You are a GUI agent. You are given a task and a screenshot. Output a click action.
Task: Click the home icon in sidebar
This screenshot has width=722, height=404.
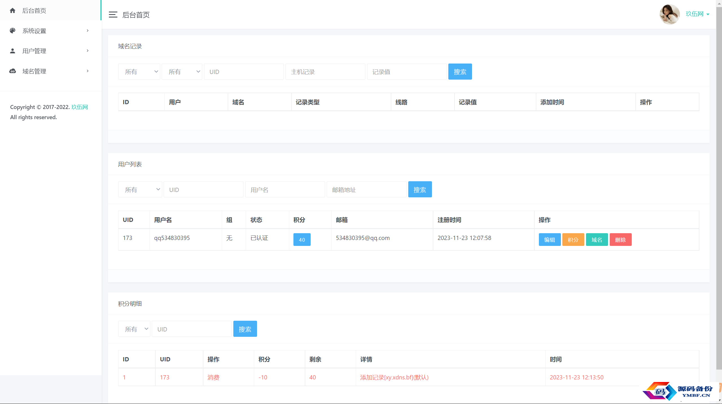coord(12,10)
